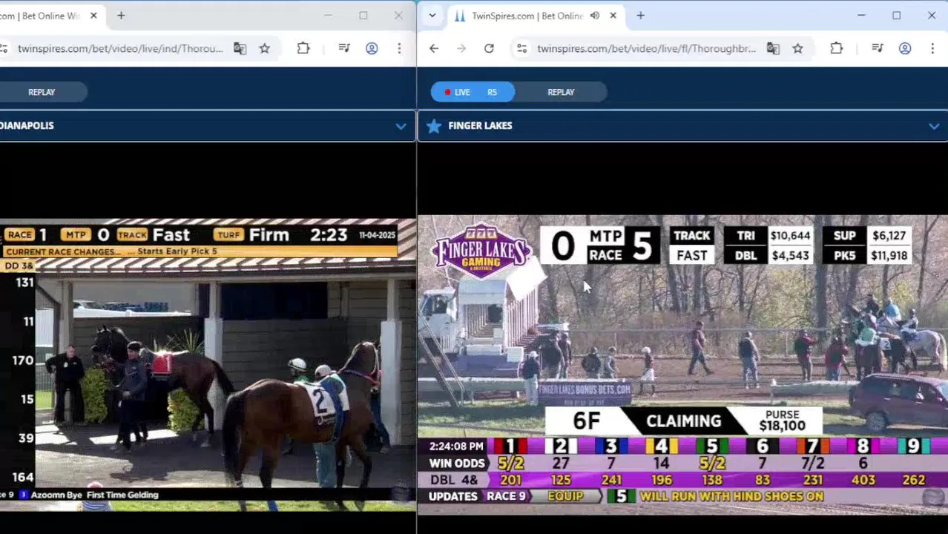The height and width of the screenshot is (534, 948).
Task: Go back in right browser window
Action: [x=434, y=48]
